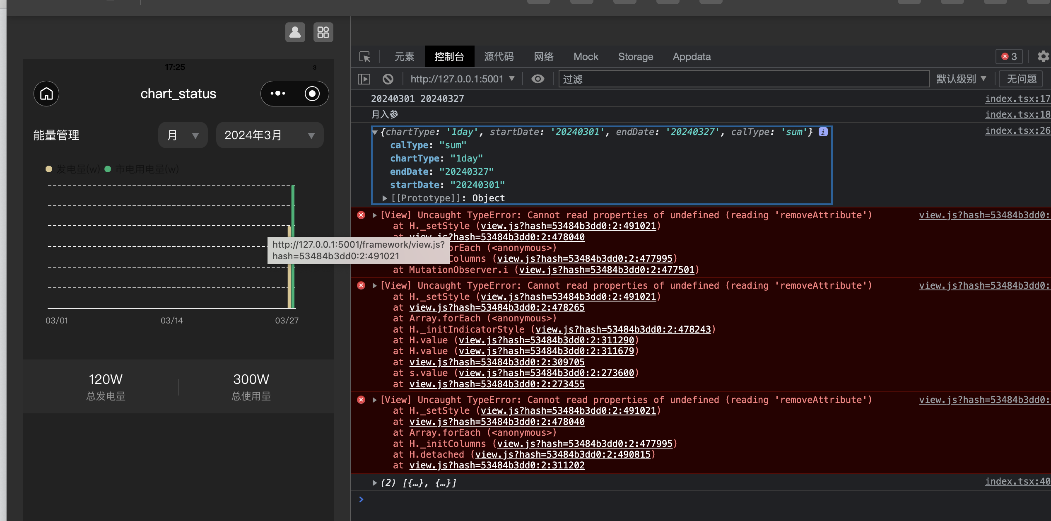Open the 月 period dropdown

tap(183, 135)
